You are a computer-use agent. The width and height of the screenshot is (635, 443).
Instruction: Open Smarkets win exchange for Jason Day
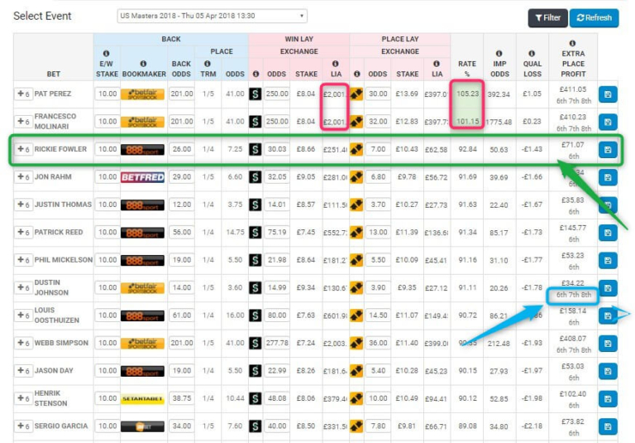point(255,371)
